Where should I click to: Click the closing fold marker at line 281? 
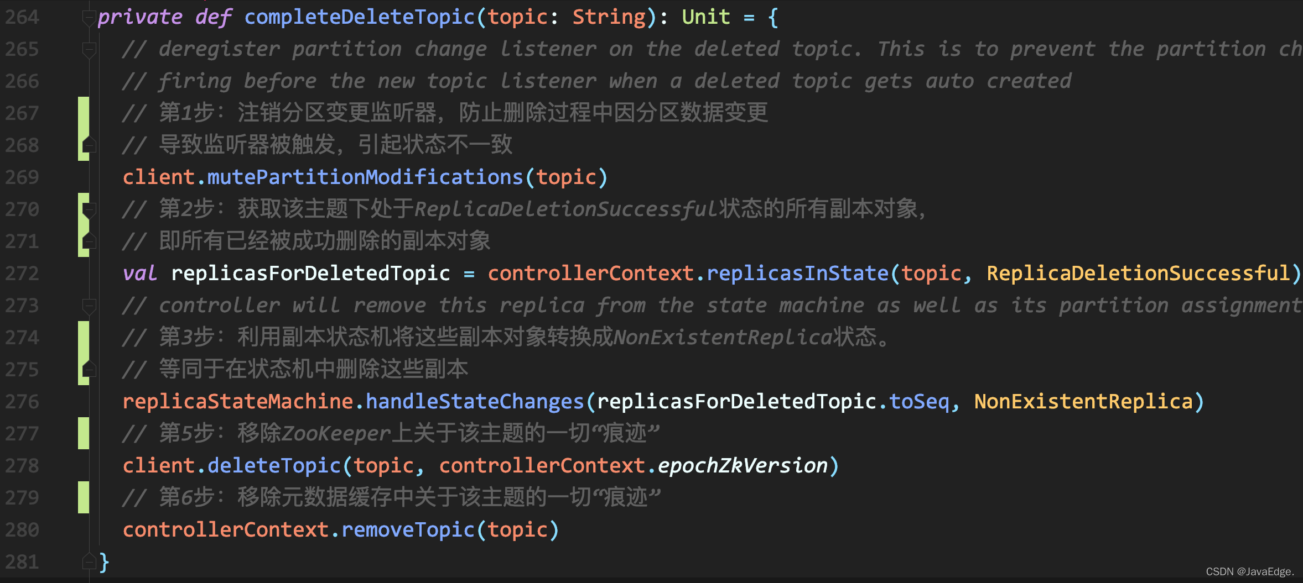[x=89, y=561]
